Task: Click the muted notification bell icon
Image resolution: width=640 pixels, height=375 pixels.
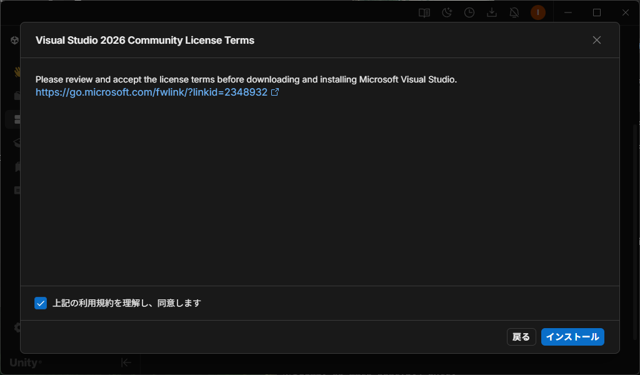Action: (x=514, y=12)
